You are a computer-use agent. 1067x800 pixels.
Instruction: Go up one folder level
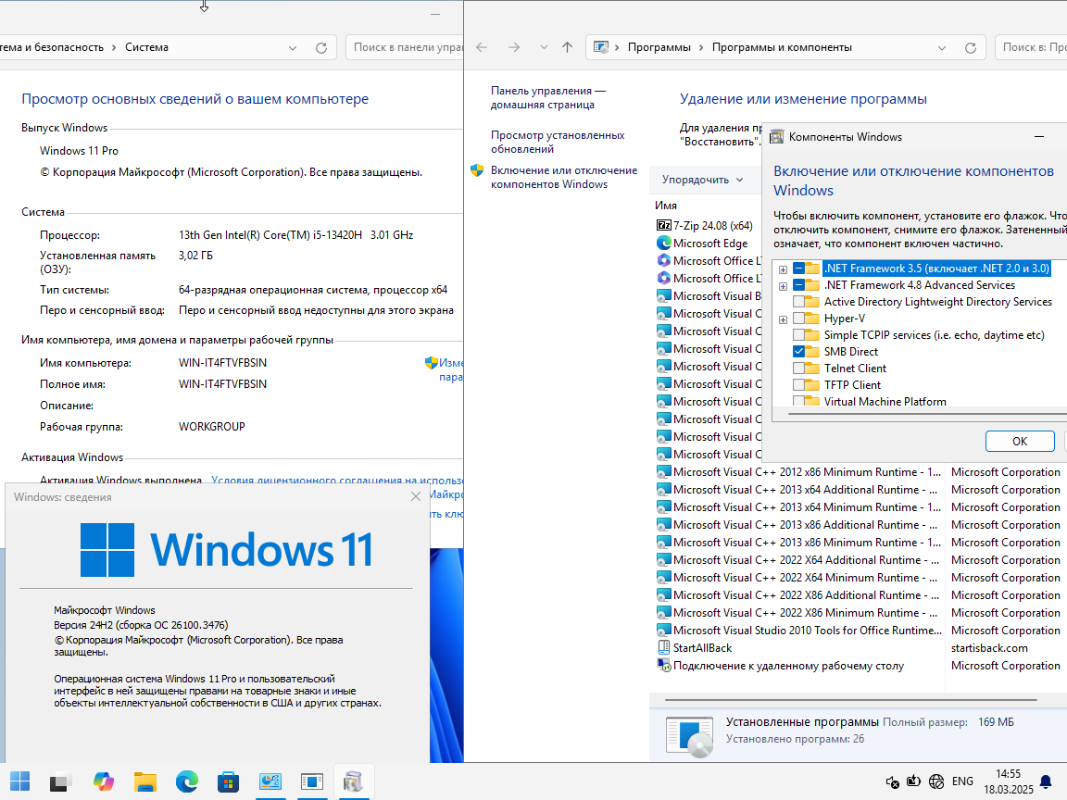[568, 47]
